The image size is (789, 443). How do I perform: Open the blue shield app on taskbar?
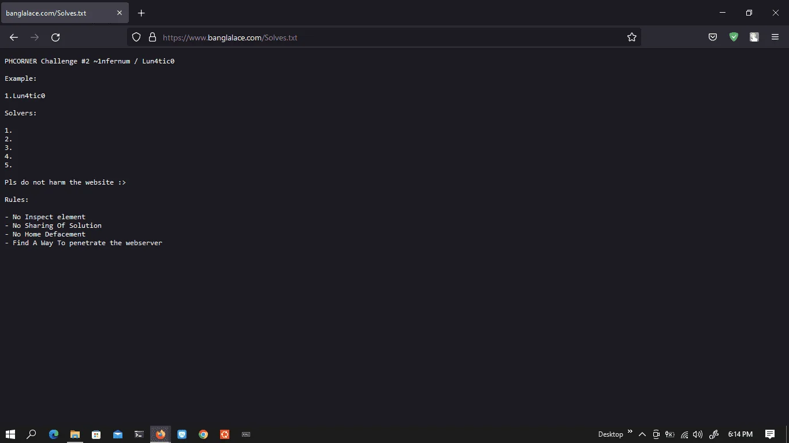[182, 434]
